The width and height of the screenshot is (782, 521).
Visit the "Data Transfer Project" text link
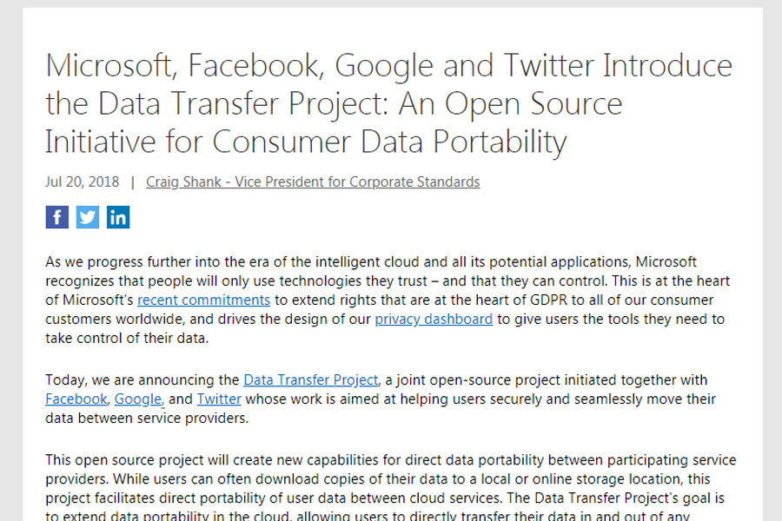[310, 380]
